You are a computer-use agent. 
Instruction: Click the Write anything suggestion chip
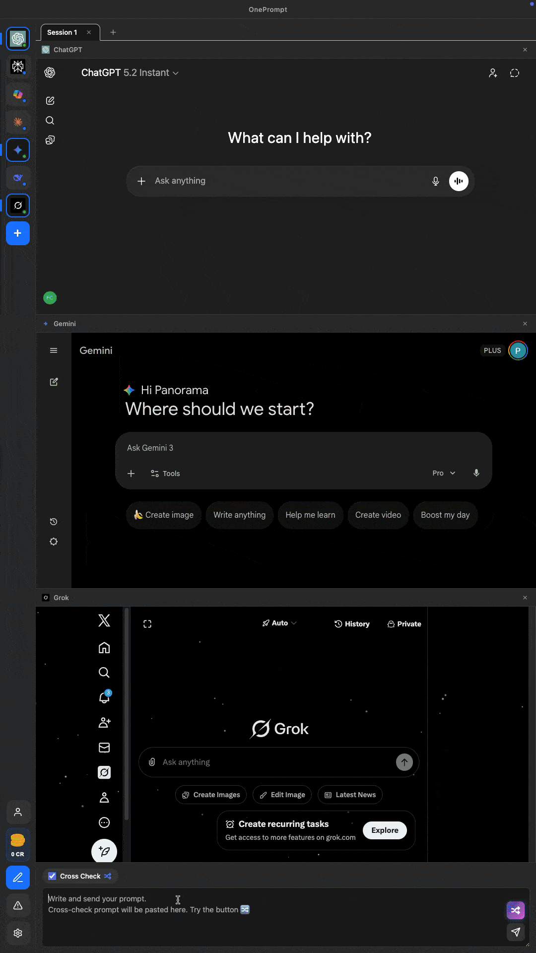pos(239,515)
